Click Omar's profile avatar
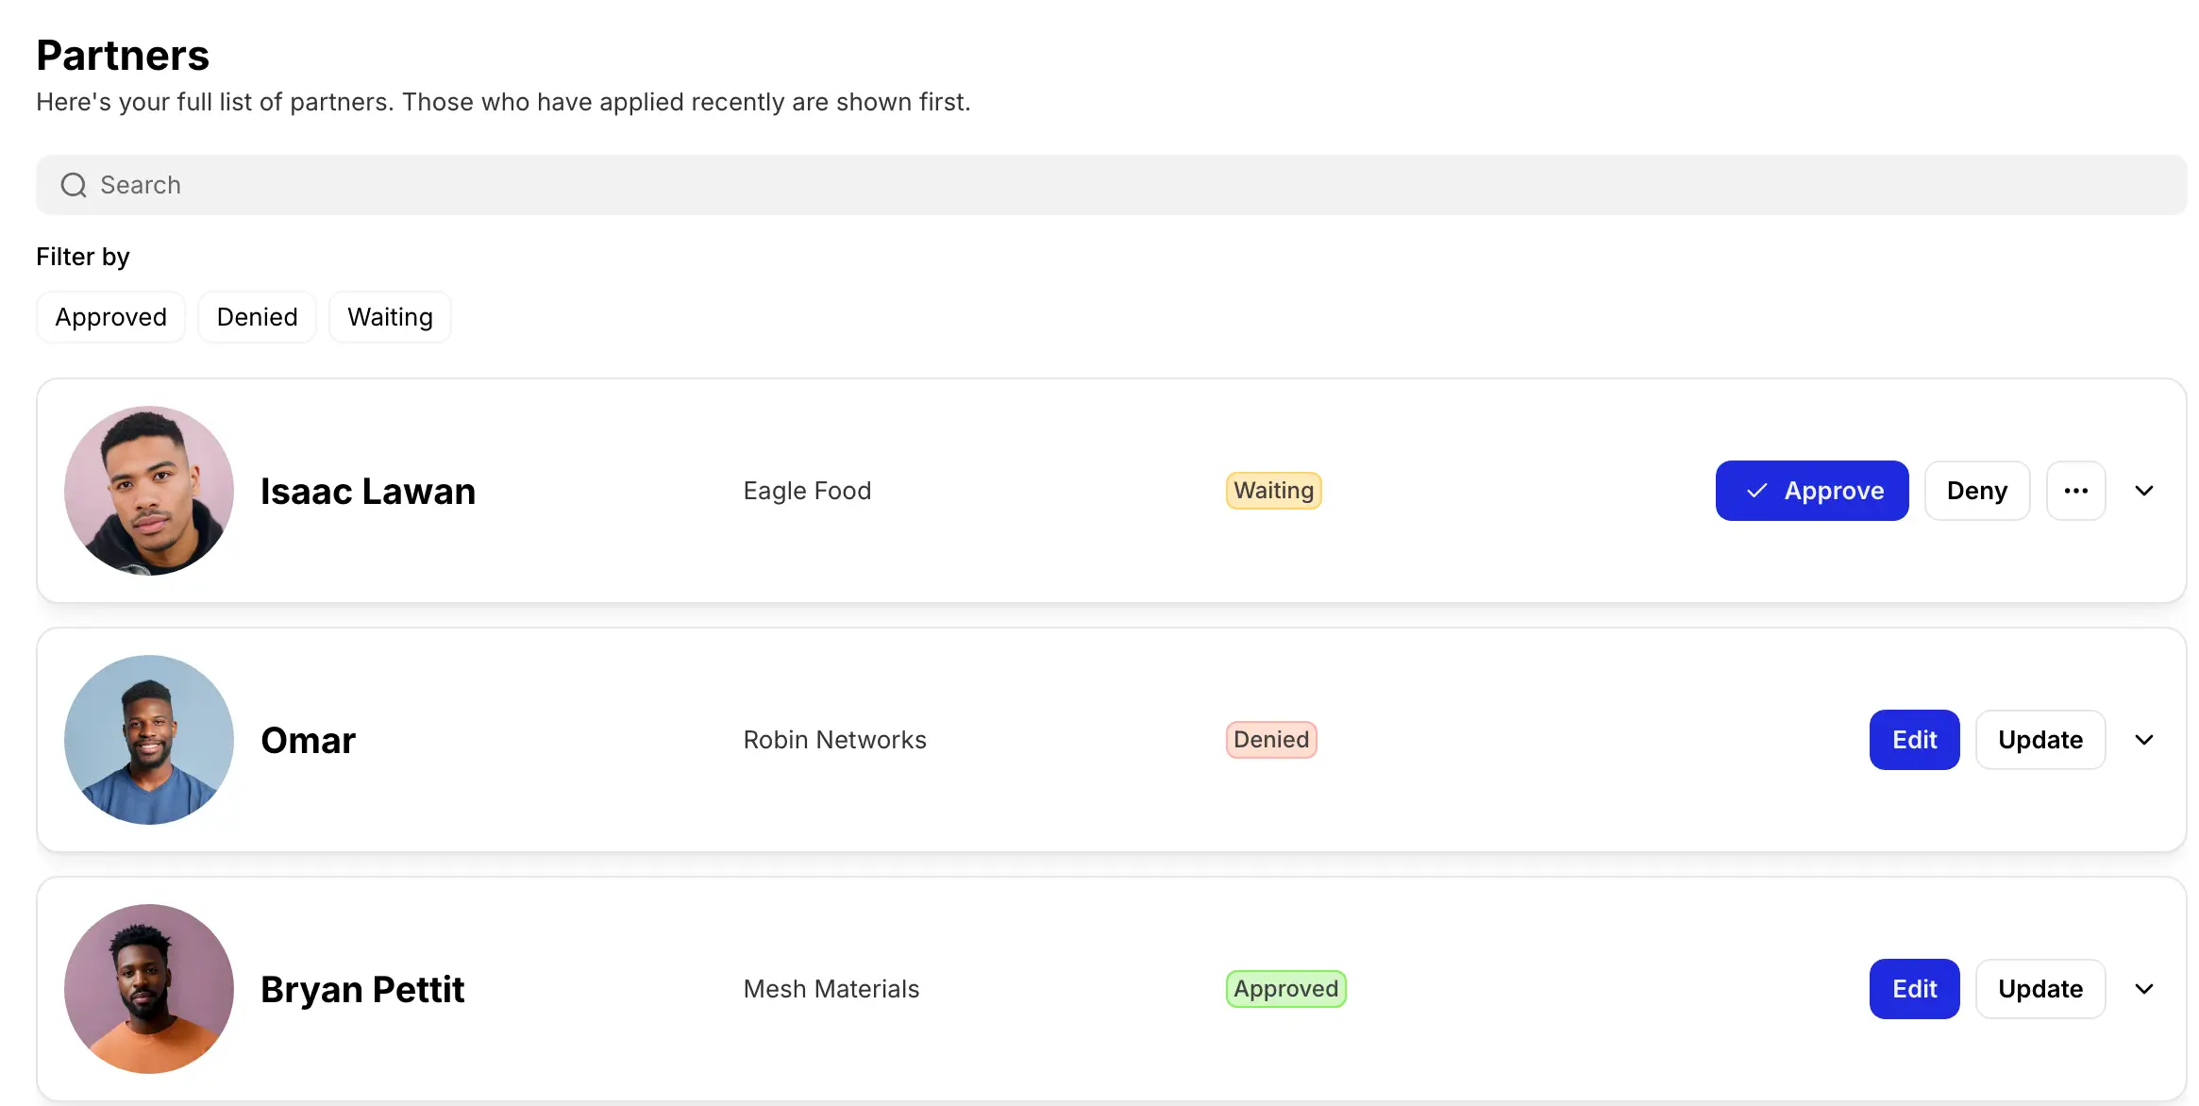 click(x=149, y=740)
